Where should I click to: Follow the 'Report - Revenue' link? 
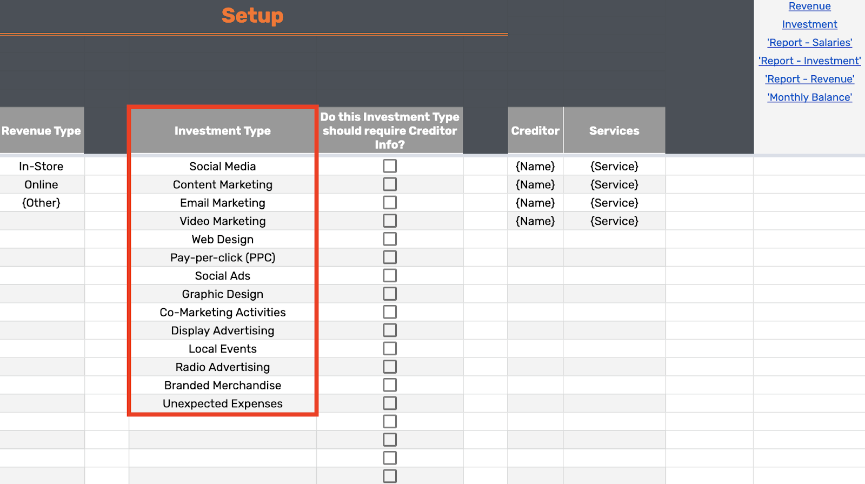pyautogui.click(x=809, y=79)
